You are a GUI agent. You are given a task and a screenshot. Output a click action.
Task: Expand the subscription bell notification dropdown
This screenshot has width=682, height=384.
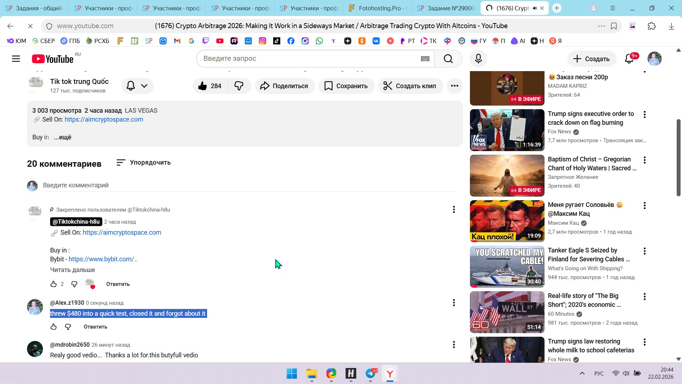click(x=137, y=86)
